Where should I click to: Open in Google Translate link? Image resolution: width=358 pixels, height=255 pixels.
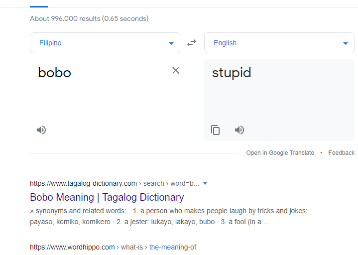[x=280, y=153]
